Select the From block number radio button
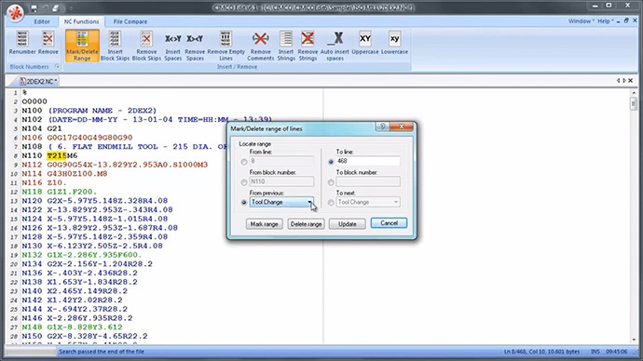Viewport: 643px width, 361px height. coord(244,182)
